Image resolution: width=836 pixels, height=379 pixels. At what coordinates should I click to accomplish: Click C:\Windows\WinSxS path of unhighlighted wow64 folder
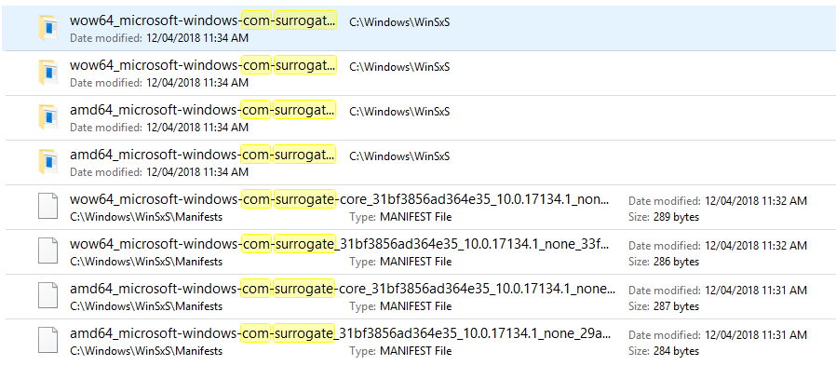point(399,67)
